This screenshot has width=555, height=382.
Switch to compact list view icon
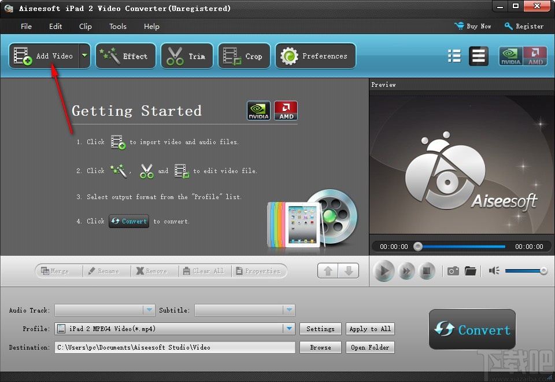454,56
